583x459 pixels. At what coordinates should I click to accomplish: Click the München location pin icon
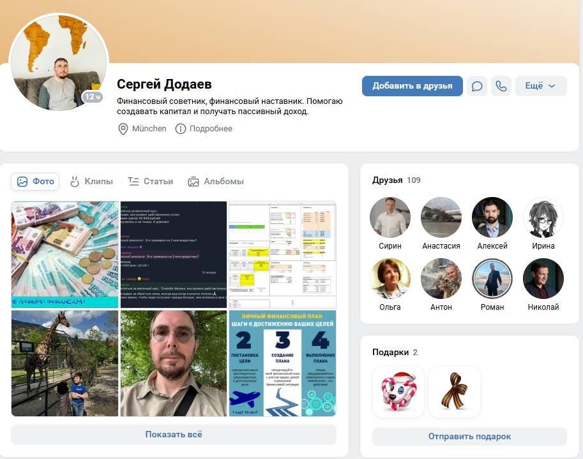pos(123,129)
